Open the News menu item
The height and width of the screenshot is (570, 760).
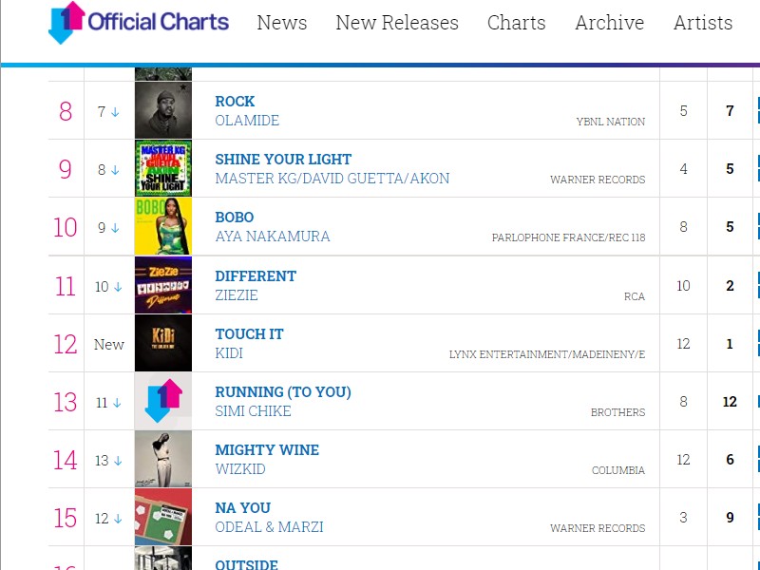pyautogui.click(x=281, y=23)
